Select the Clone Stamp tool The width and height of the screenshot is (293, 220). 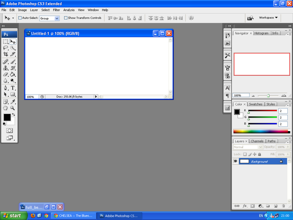[6, 68]
